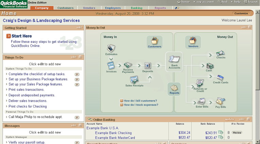Viewport: 260px width, 144px height.
Task: Click the Example Bank U.S.A. link
Action: (x=103, y=128)
